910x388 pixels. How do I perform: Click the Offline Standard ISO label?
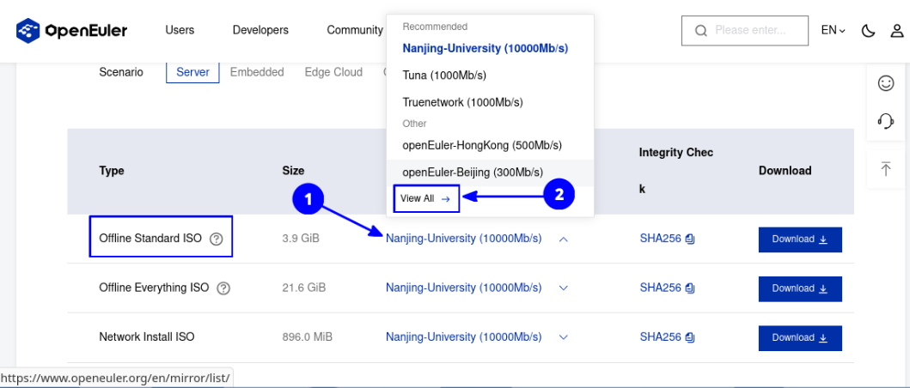click(150, 238)
